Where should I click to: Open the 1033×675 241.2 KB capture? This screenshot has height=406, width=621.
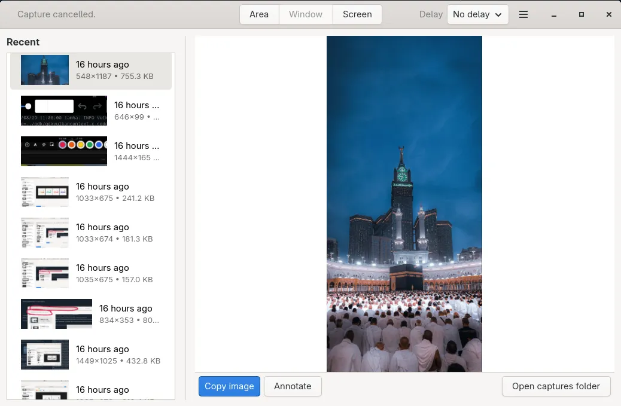(x=91, y=193)
